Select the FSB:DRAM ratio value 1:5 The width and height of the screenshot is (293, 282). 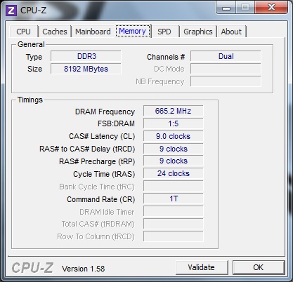[174, 123]
